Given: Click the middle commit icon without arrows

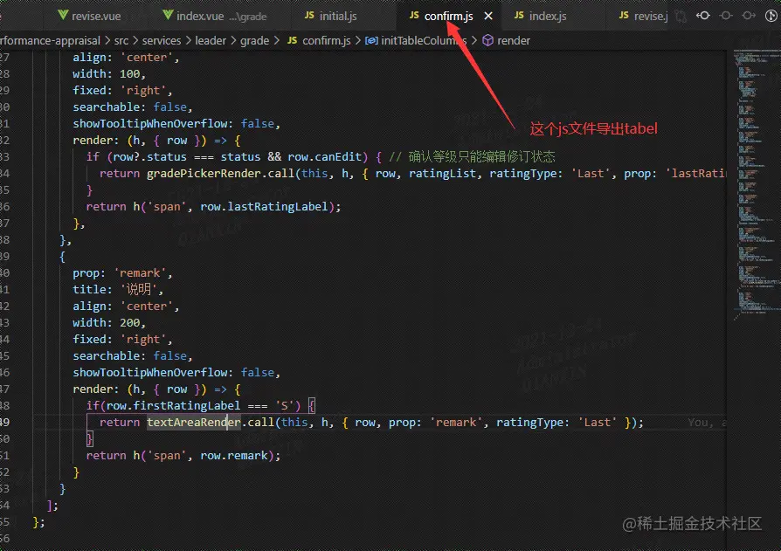Looking at the screenshot, I should tap(726, 16).
